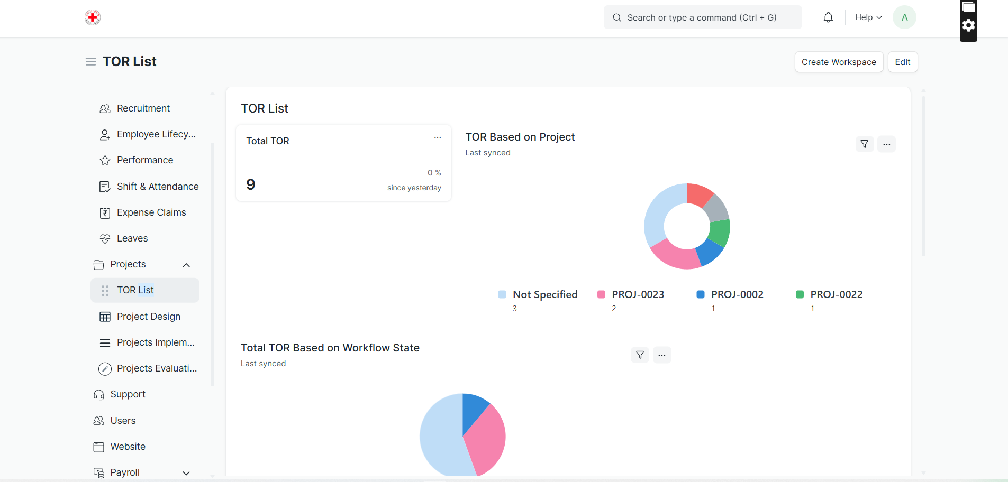1008x482 pixels.
Task: Open Workflow State chart more options
Action: tap(662, 355)
